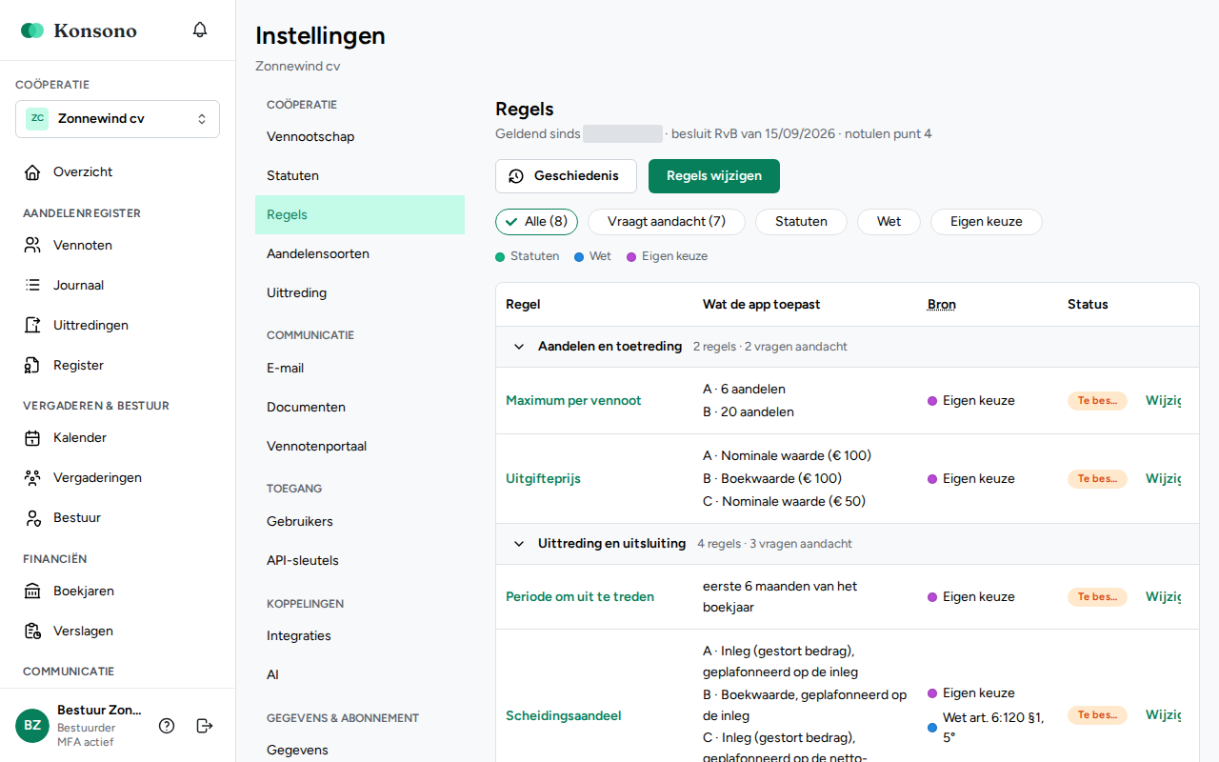Image resolution: width=1219 pixels, height=762 pixels.
Task: Click the Journaal list icon
Action: click(x=33, y=286)
